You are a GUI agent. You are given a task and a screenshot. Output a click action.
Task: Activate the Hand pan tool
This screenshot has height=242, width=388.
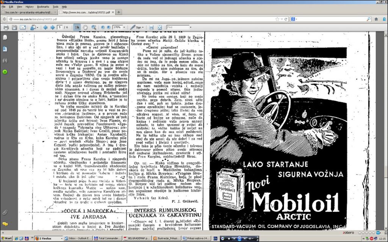click(x=85, y=27)
